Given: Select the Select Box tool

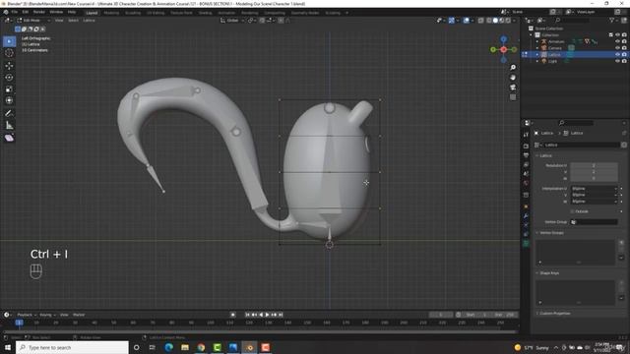Looking at the screenshot, I should point(9,41).
